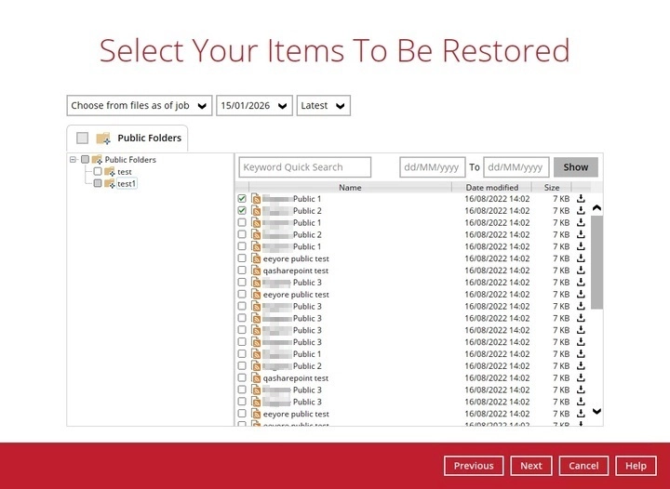Click the topmost 'qasharepoint test' file icon
Viewport: 670px width, 489px height.
click(x=256, y=271)
